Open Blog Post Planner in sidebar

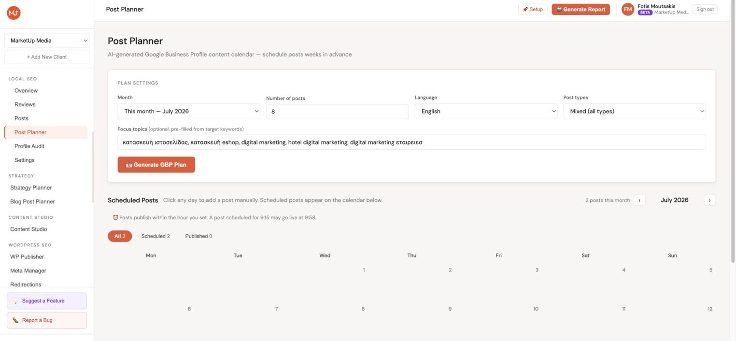click(32, 202)
